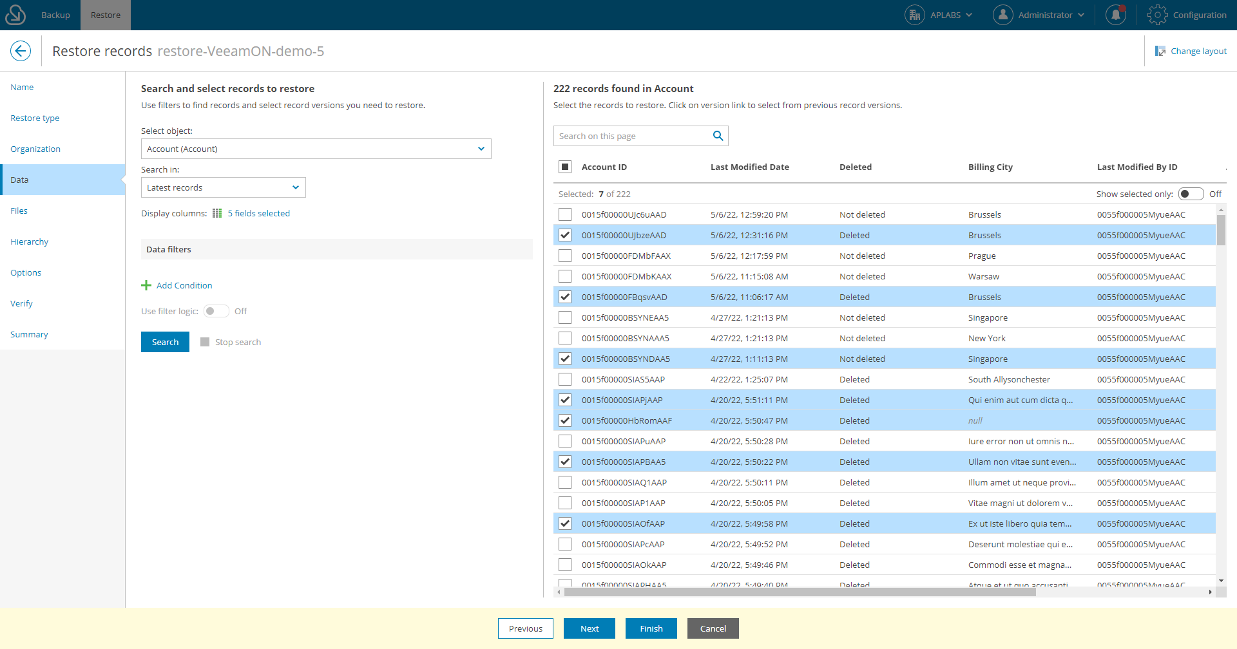Select Hierarchy in the wizard sidebar
Screen dimensions: 1237x649
(30, 241)
